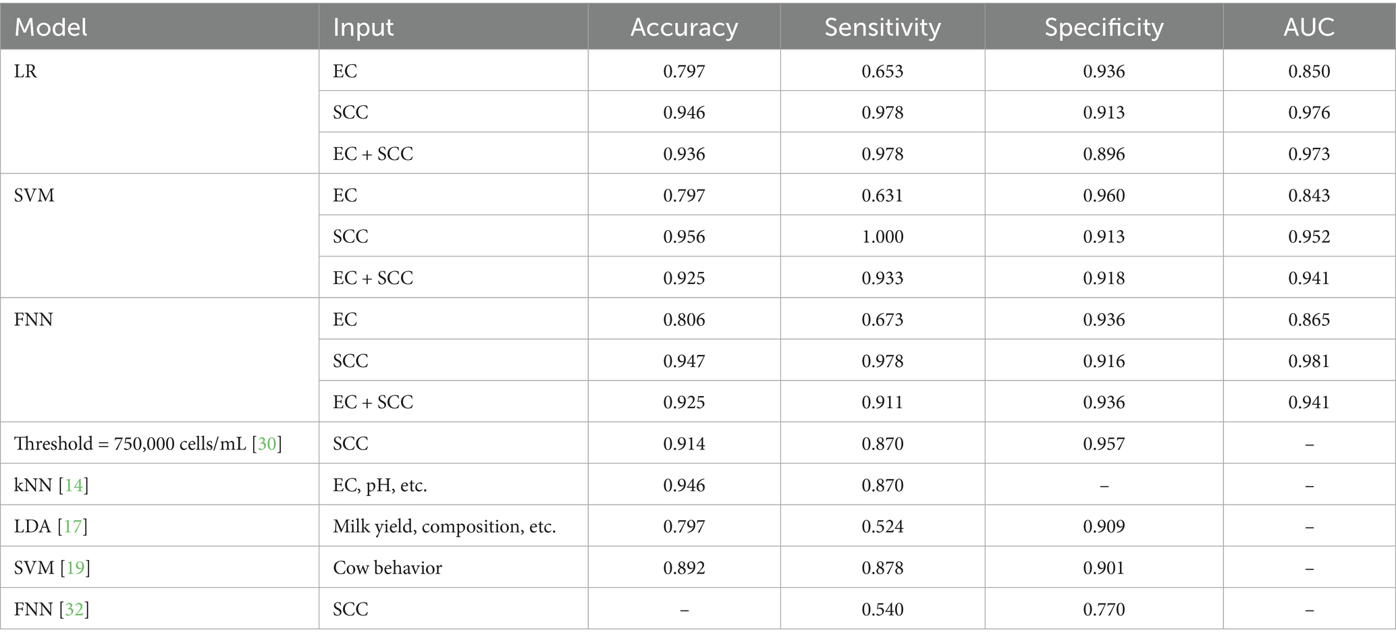Click the SVM sensitivity value 1.000
The height and width of the screenshot is (641, 1396).
tap(882, 237)
